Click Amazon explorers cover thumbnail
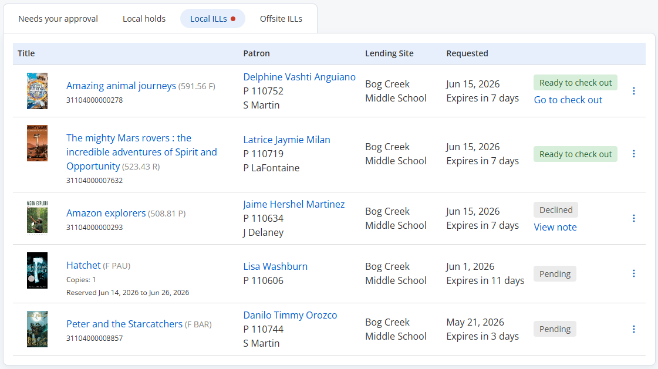The width and height of the screenshot is (658, 369). click(x=37, y=217)
